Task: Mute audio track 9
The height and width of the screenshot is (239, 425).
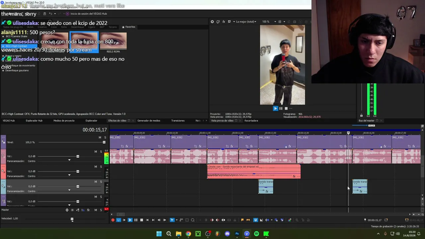Action: (x=96, y=182)
